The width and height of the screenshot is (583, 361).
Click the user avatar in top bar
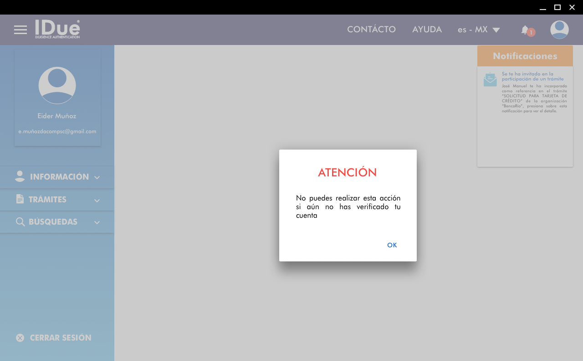click(559, 30)
